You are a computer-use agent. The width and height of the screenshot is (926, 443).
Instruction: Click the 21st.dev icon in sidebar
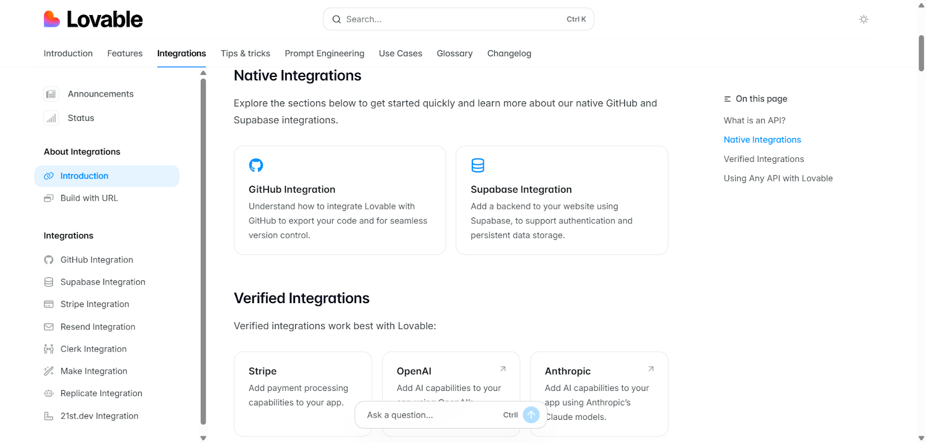[49, 416]
